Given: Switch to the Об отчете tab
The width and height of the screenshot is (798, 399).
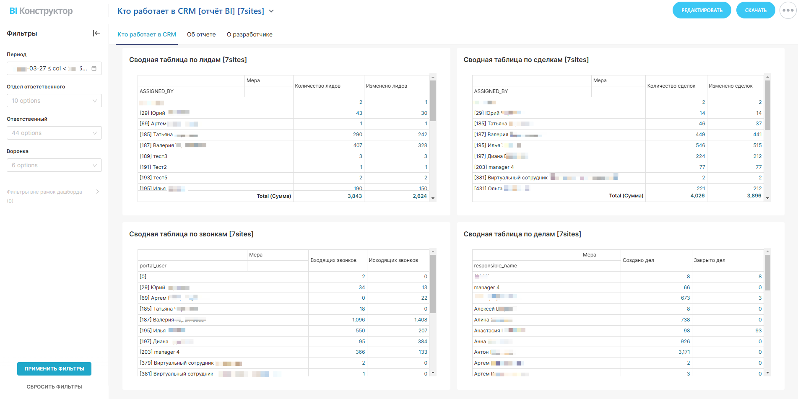Looking at the screenshot, I should (x=201, y=34).
